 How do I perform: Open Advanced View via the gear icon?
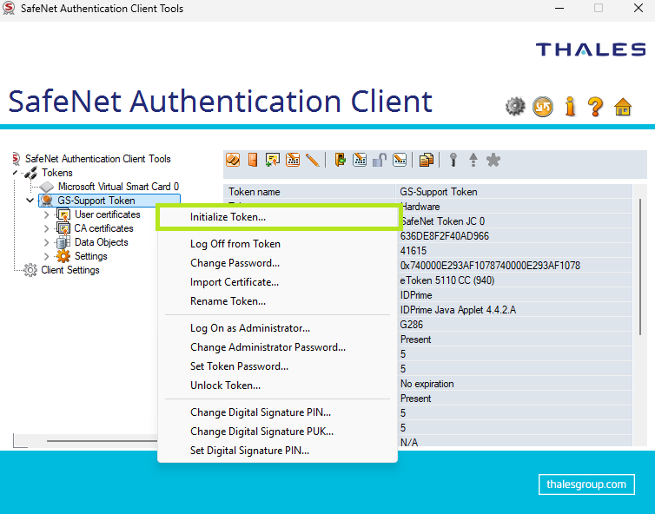[515, 107]
